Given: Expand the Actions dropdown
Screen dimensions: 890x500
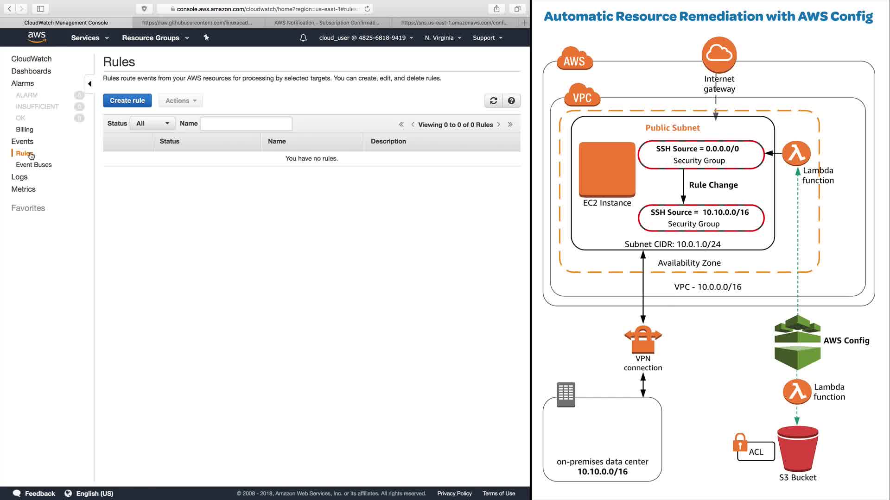Looking at the screenshot, I should [181, 100].
